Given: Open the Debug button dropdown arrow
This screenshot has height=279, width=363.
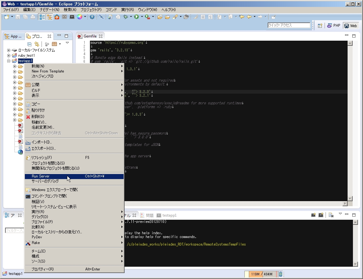Looking at the screenshot, I should point(131,17).
